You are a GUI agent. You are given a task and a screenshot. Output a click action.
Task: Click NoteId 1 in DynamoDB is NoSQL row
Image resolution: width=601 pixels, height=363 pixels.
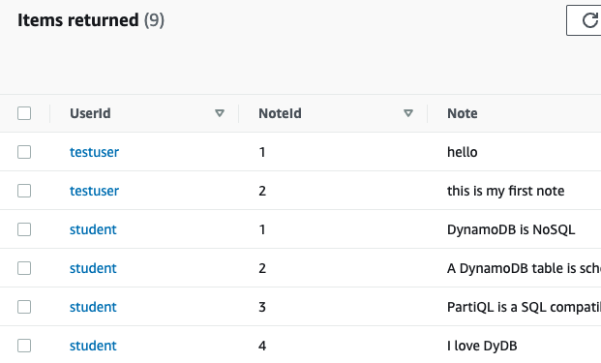(262, 229)
